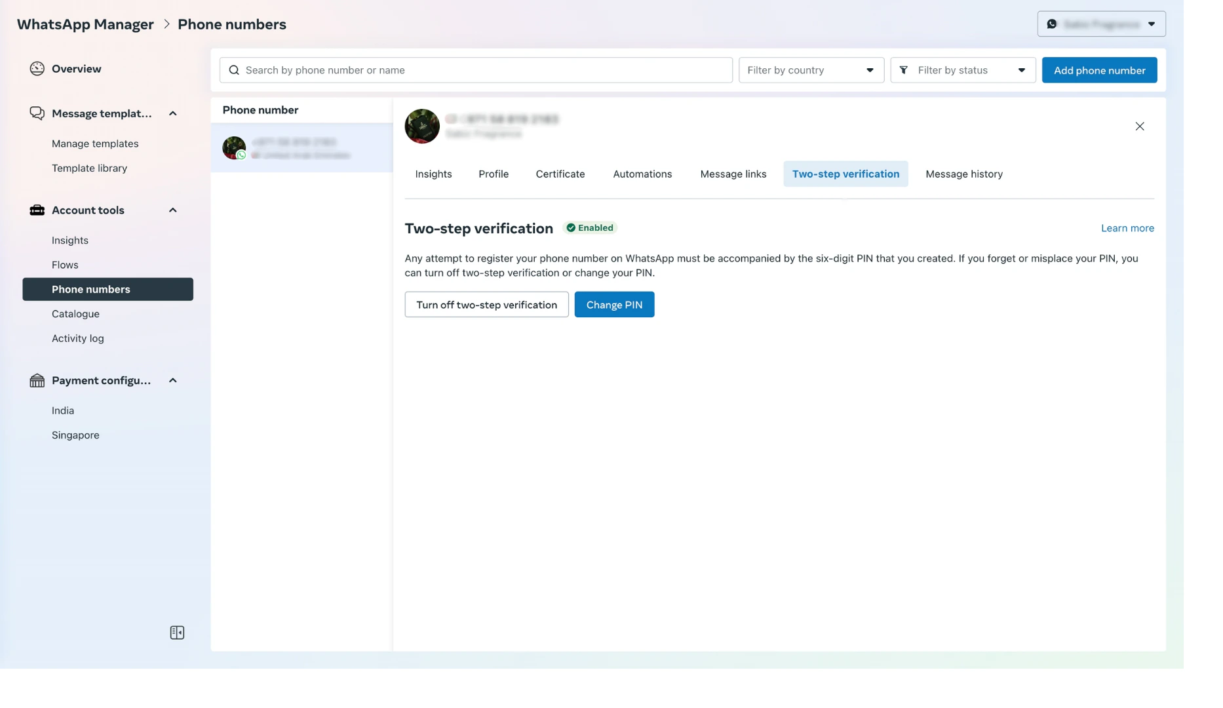Click the search magnifier icon
This screenshot has width=1223, height=708.
[x=234, y=70]
